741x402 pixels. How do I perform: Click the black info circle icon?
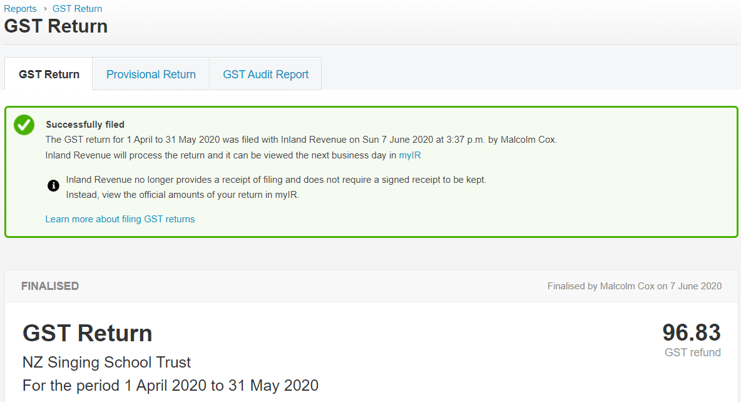[x=54, y=186]
